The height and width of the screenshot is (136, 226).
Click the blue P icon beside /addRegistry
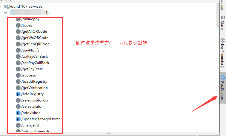[x=18, y=94]
